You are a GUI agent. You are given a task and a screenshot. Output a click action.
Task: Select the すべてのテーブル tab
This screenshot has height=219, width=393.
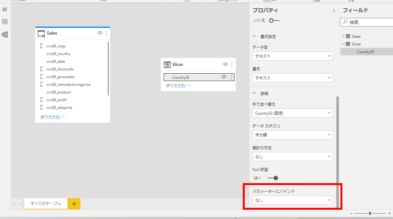pyautogui.click(x=46, y=204)
